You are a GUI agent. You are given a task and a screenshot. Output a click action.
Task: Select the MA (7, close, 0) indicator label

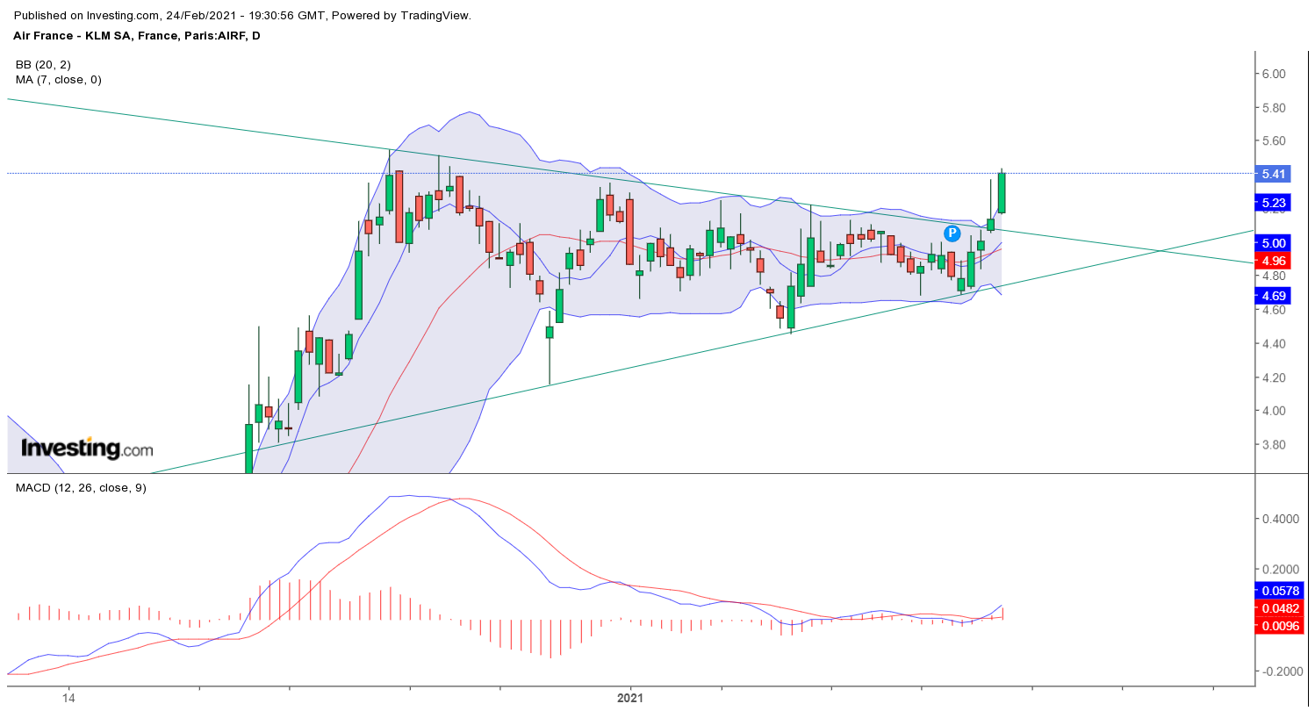(x=58, y=80)
